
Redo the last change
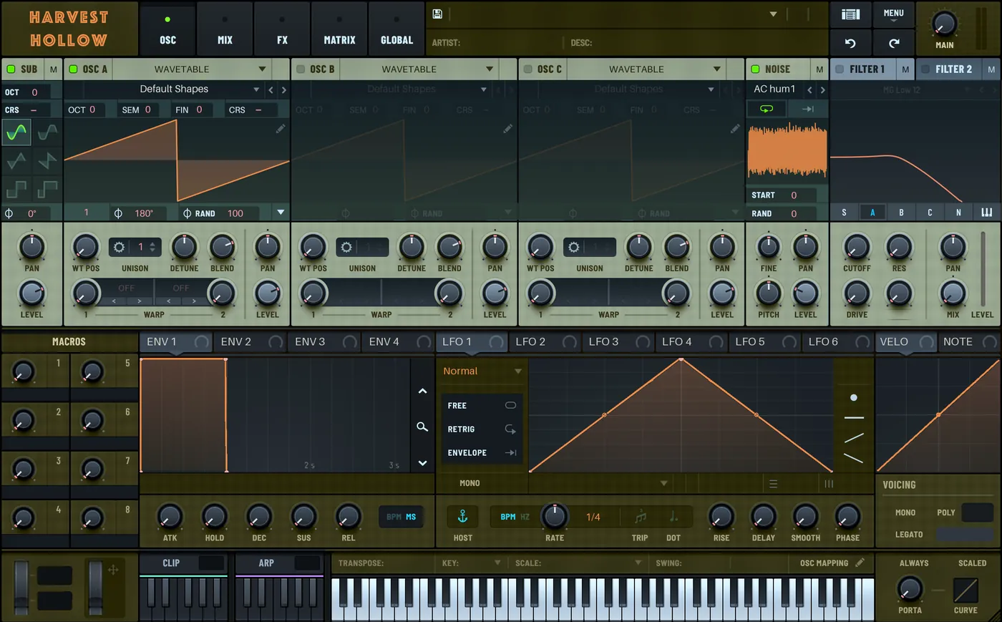[894, 43]
